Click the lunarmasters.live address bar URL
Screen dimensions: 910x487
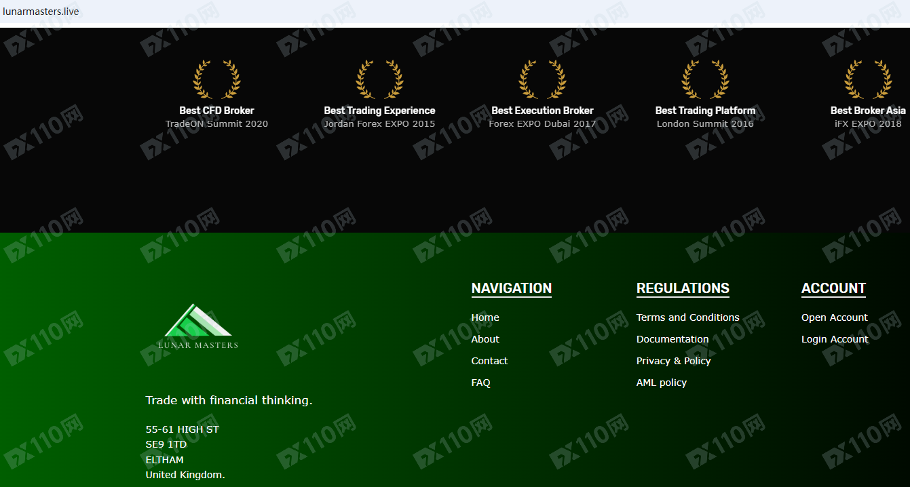pos(41,12)
